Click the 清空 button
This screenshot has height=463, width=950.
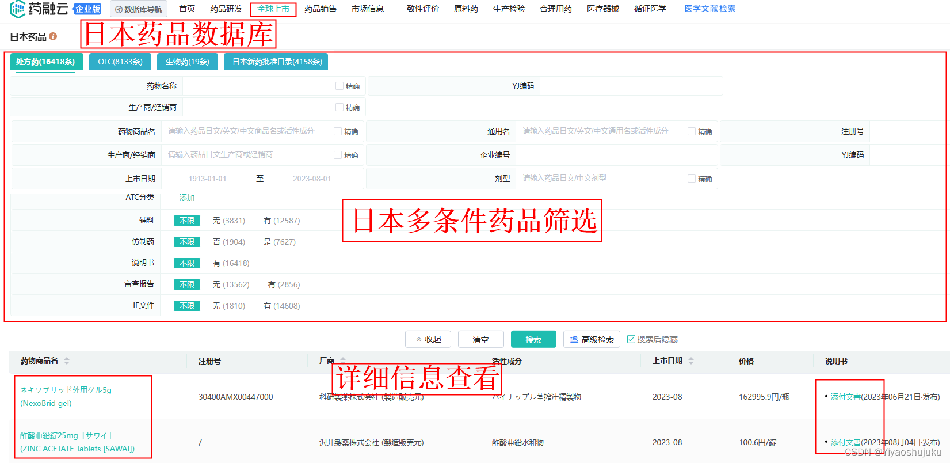[481, 339]
